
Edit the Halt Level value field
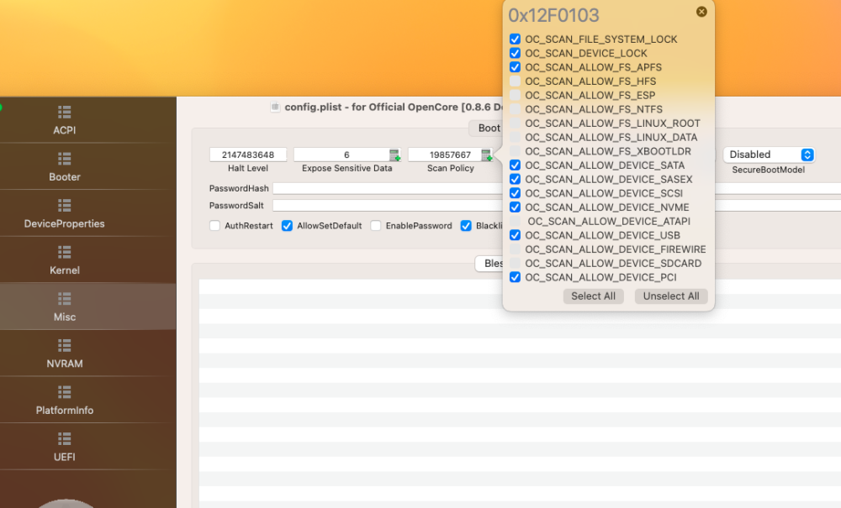click(x=248, y=154)
